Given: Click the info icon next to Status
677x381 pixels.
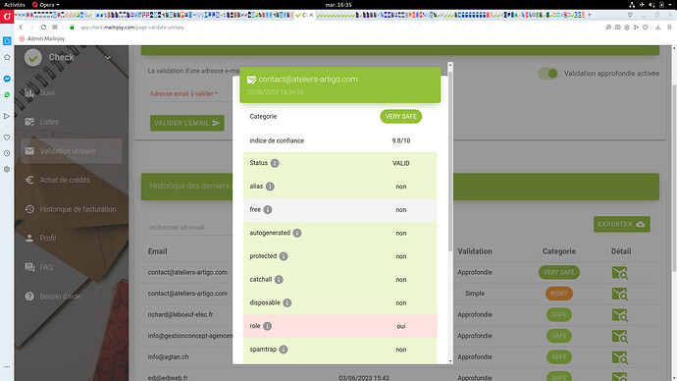Looking at the screenshot, I should tap(275, 163).
